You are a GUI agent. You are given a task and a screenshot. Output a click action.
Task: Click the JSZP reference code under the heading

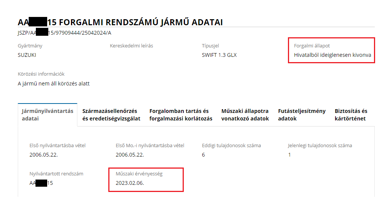coord(64,33)
